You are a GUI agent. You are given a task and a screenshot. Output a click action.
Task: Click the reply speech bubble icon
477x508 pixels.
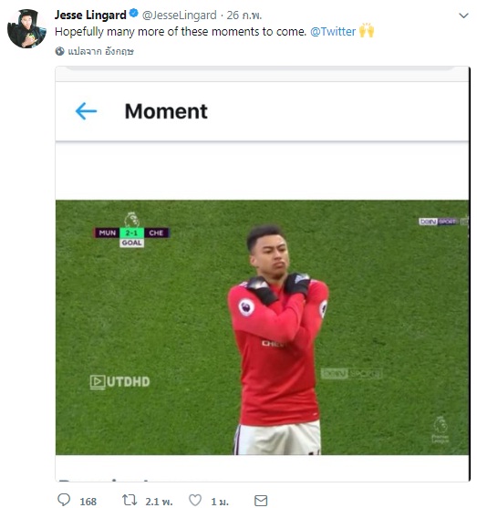coord(64,500)
